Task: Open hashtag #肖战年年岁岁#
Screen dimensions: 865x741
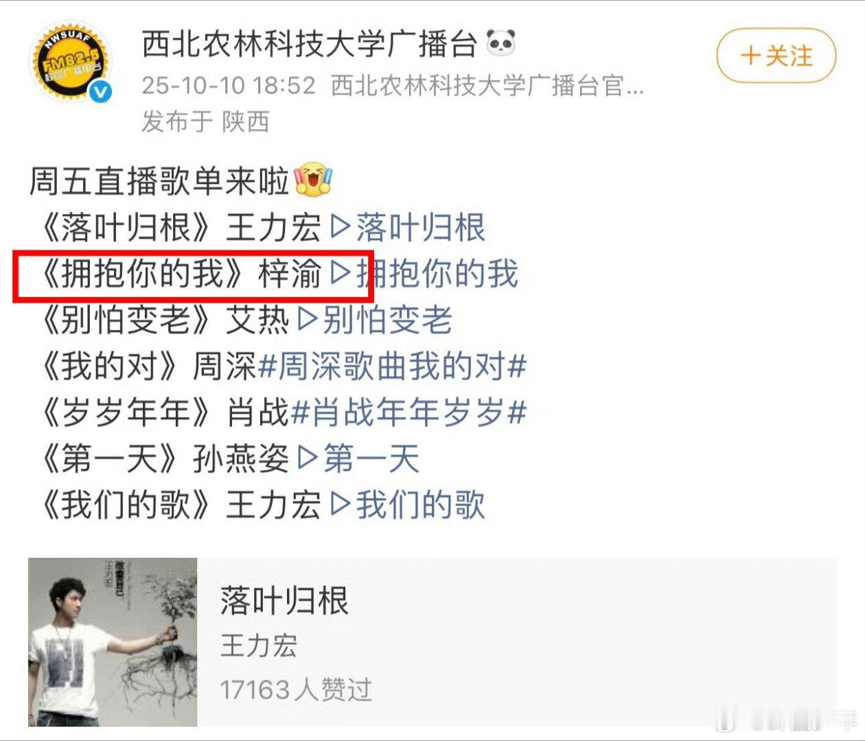Action: pos(409,412)
